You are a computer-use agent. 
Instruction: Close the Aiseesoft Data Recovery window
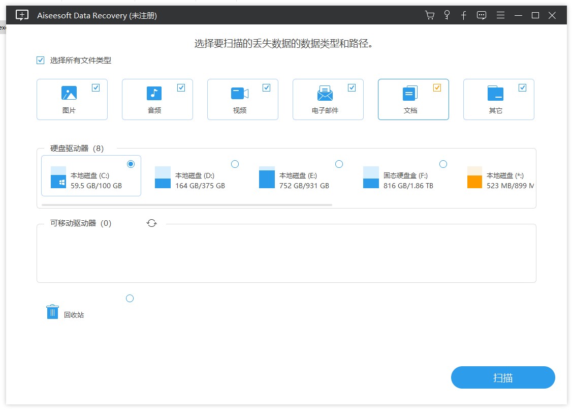pyautogui.click(x=552, y=15)
